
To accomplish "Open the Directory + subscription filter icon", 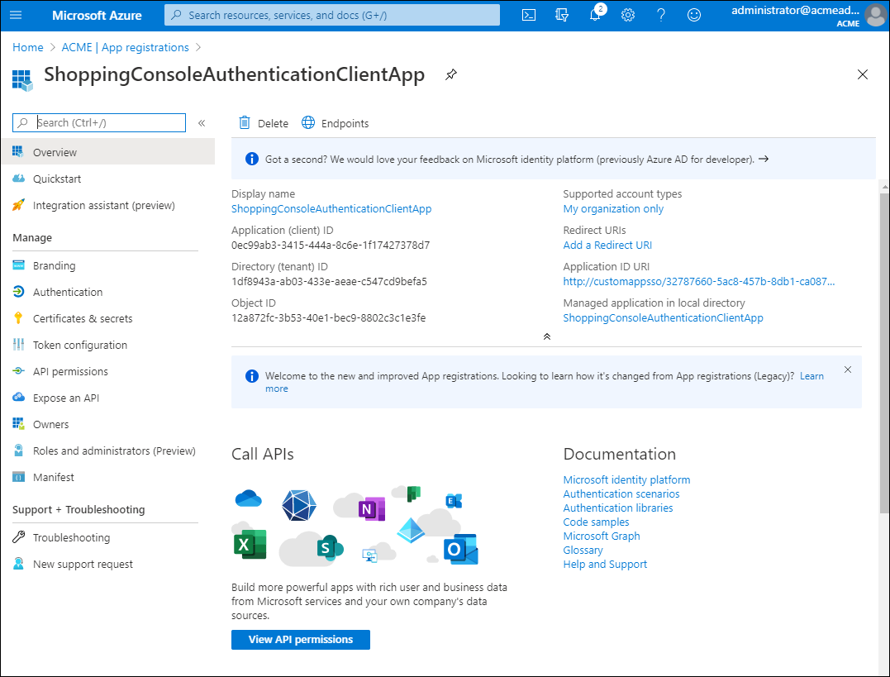I will click(x=562, y=15).
